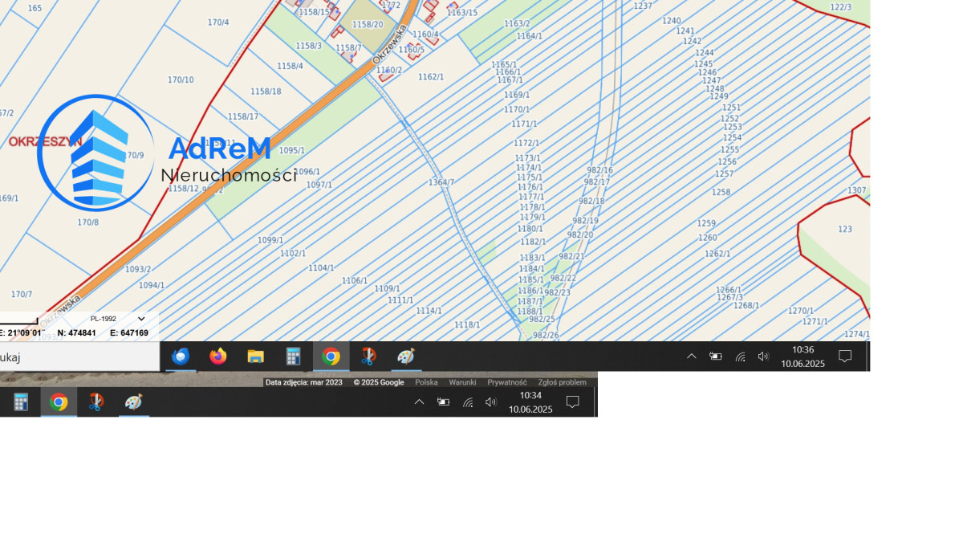Switch to Chrome on the 10:36 taskbar
This screenshot has width=963, height=542.
point(331,357)
